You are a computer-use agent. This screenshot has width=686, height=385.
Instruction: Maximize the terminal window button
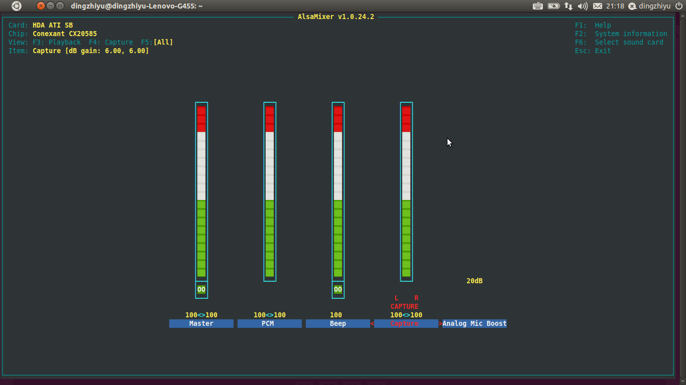coord(60,6)
